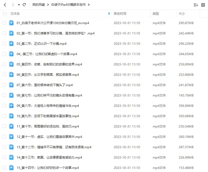Click video icon of 10_第九节 file
Image resolution: width=208 pixels, height=172 pixels.
click(x=11, y=116)
